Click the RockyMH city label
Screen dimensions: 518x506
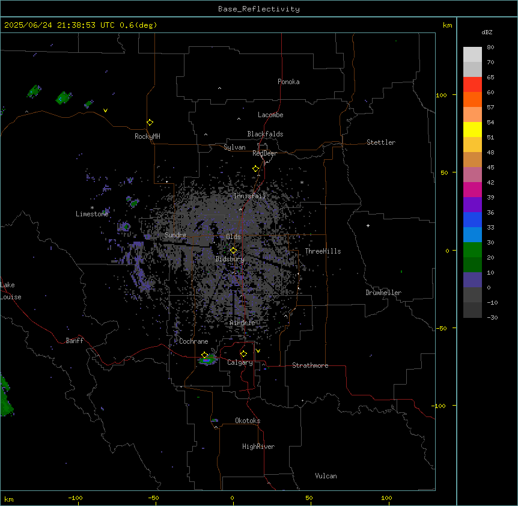tap(147, 136)
